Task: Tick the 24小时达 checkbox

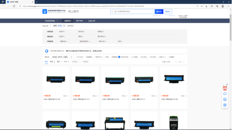Action: click(139, 57)
